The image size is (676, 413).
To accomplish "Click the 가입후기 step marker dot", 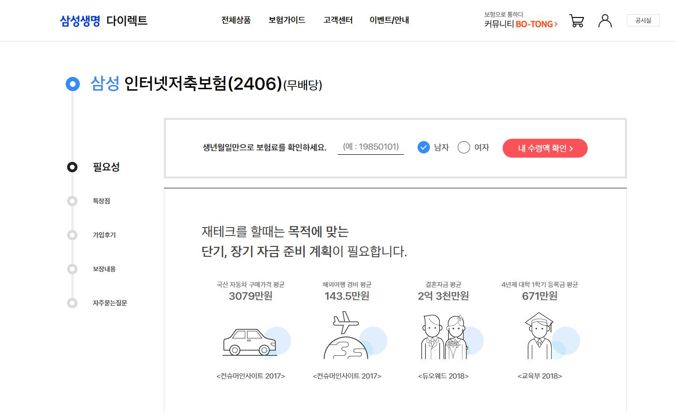I will click(72, 235).
